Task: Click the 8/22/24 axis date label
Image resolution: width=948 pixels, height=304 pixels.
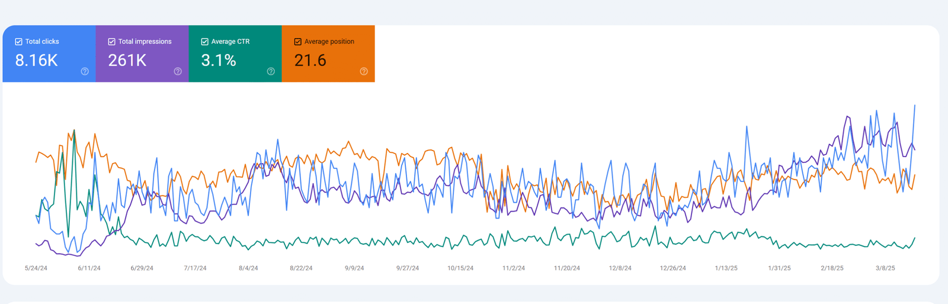Action: pos(301,268)
